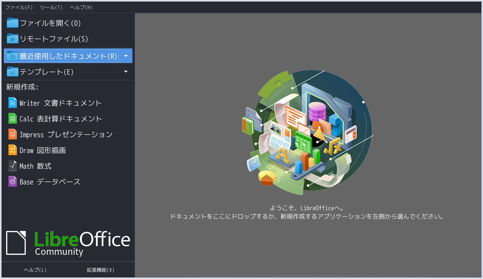Open テンプレート(E) templates view
Screen dimensions: 483x279
61,72
